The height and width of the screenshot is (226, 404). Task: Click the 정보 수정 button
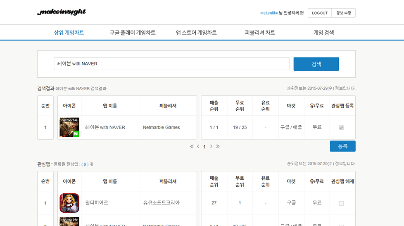point(344,13)
